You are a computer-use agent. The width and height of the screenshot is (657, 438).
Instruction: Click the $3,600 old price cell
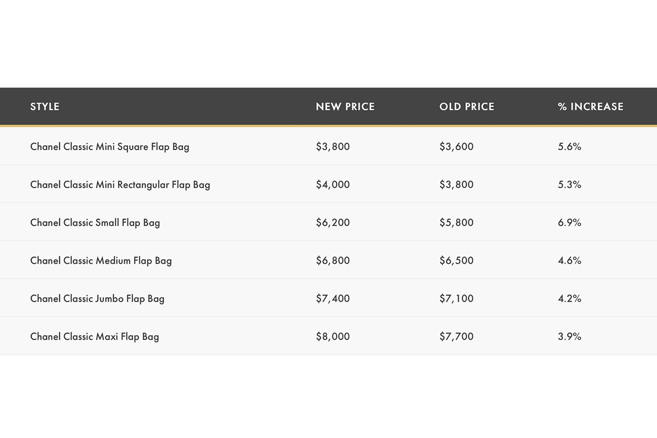tap(456, 146)
